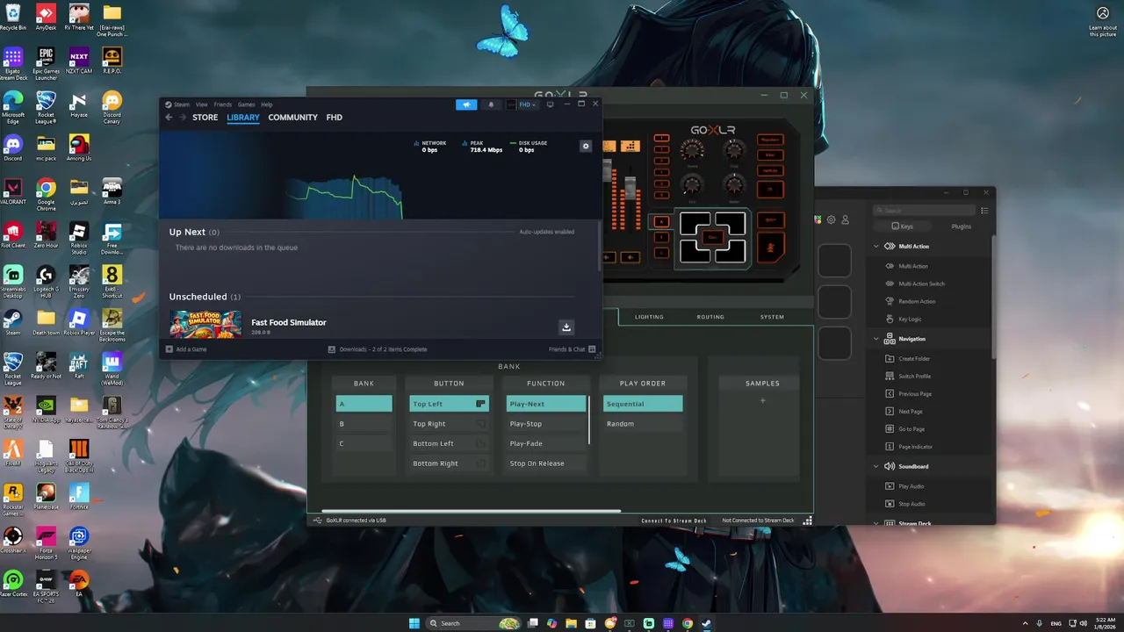Adjust the GoXLR Reverb knob

[692, 150]
